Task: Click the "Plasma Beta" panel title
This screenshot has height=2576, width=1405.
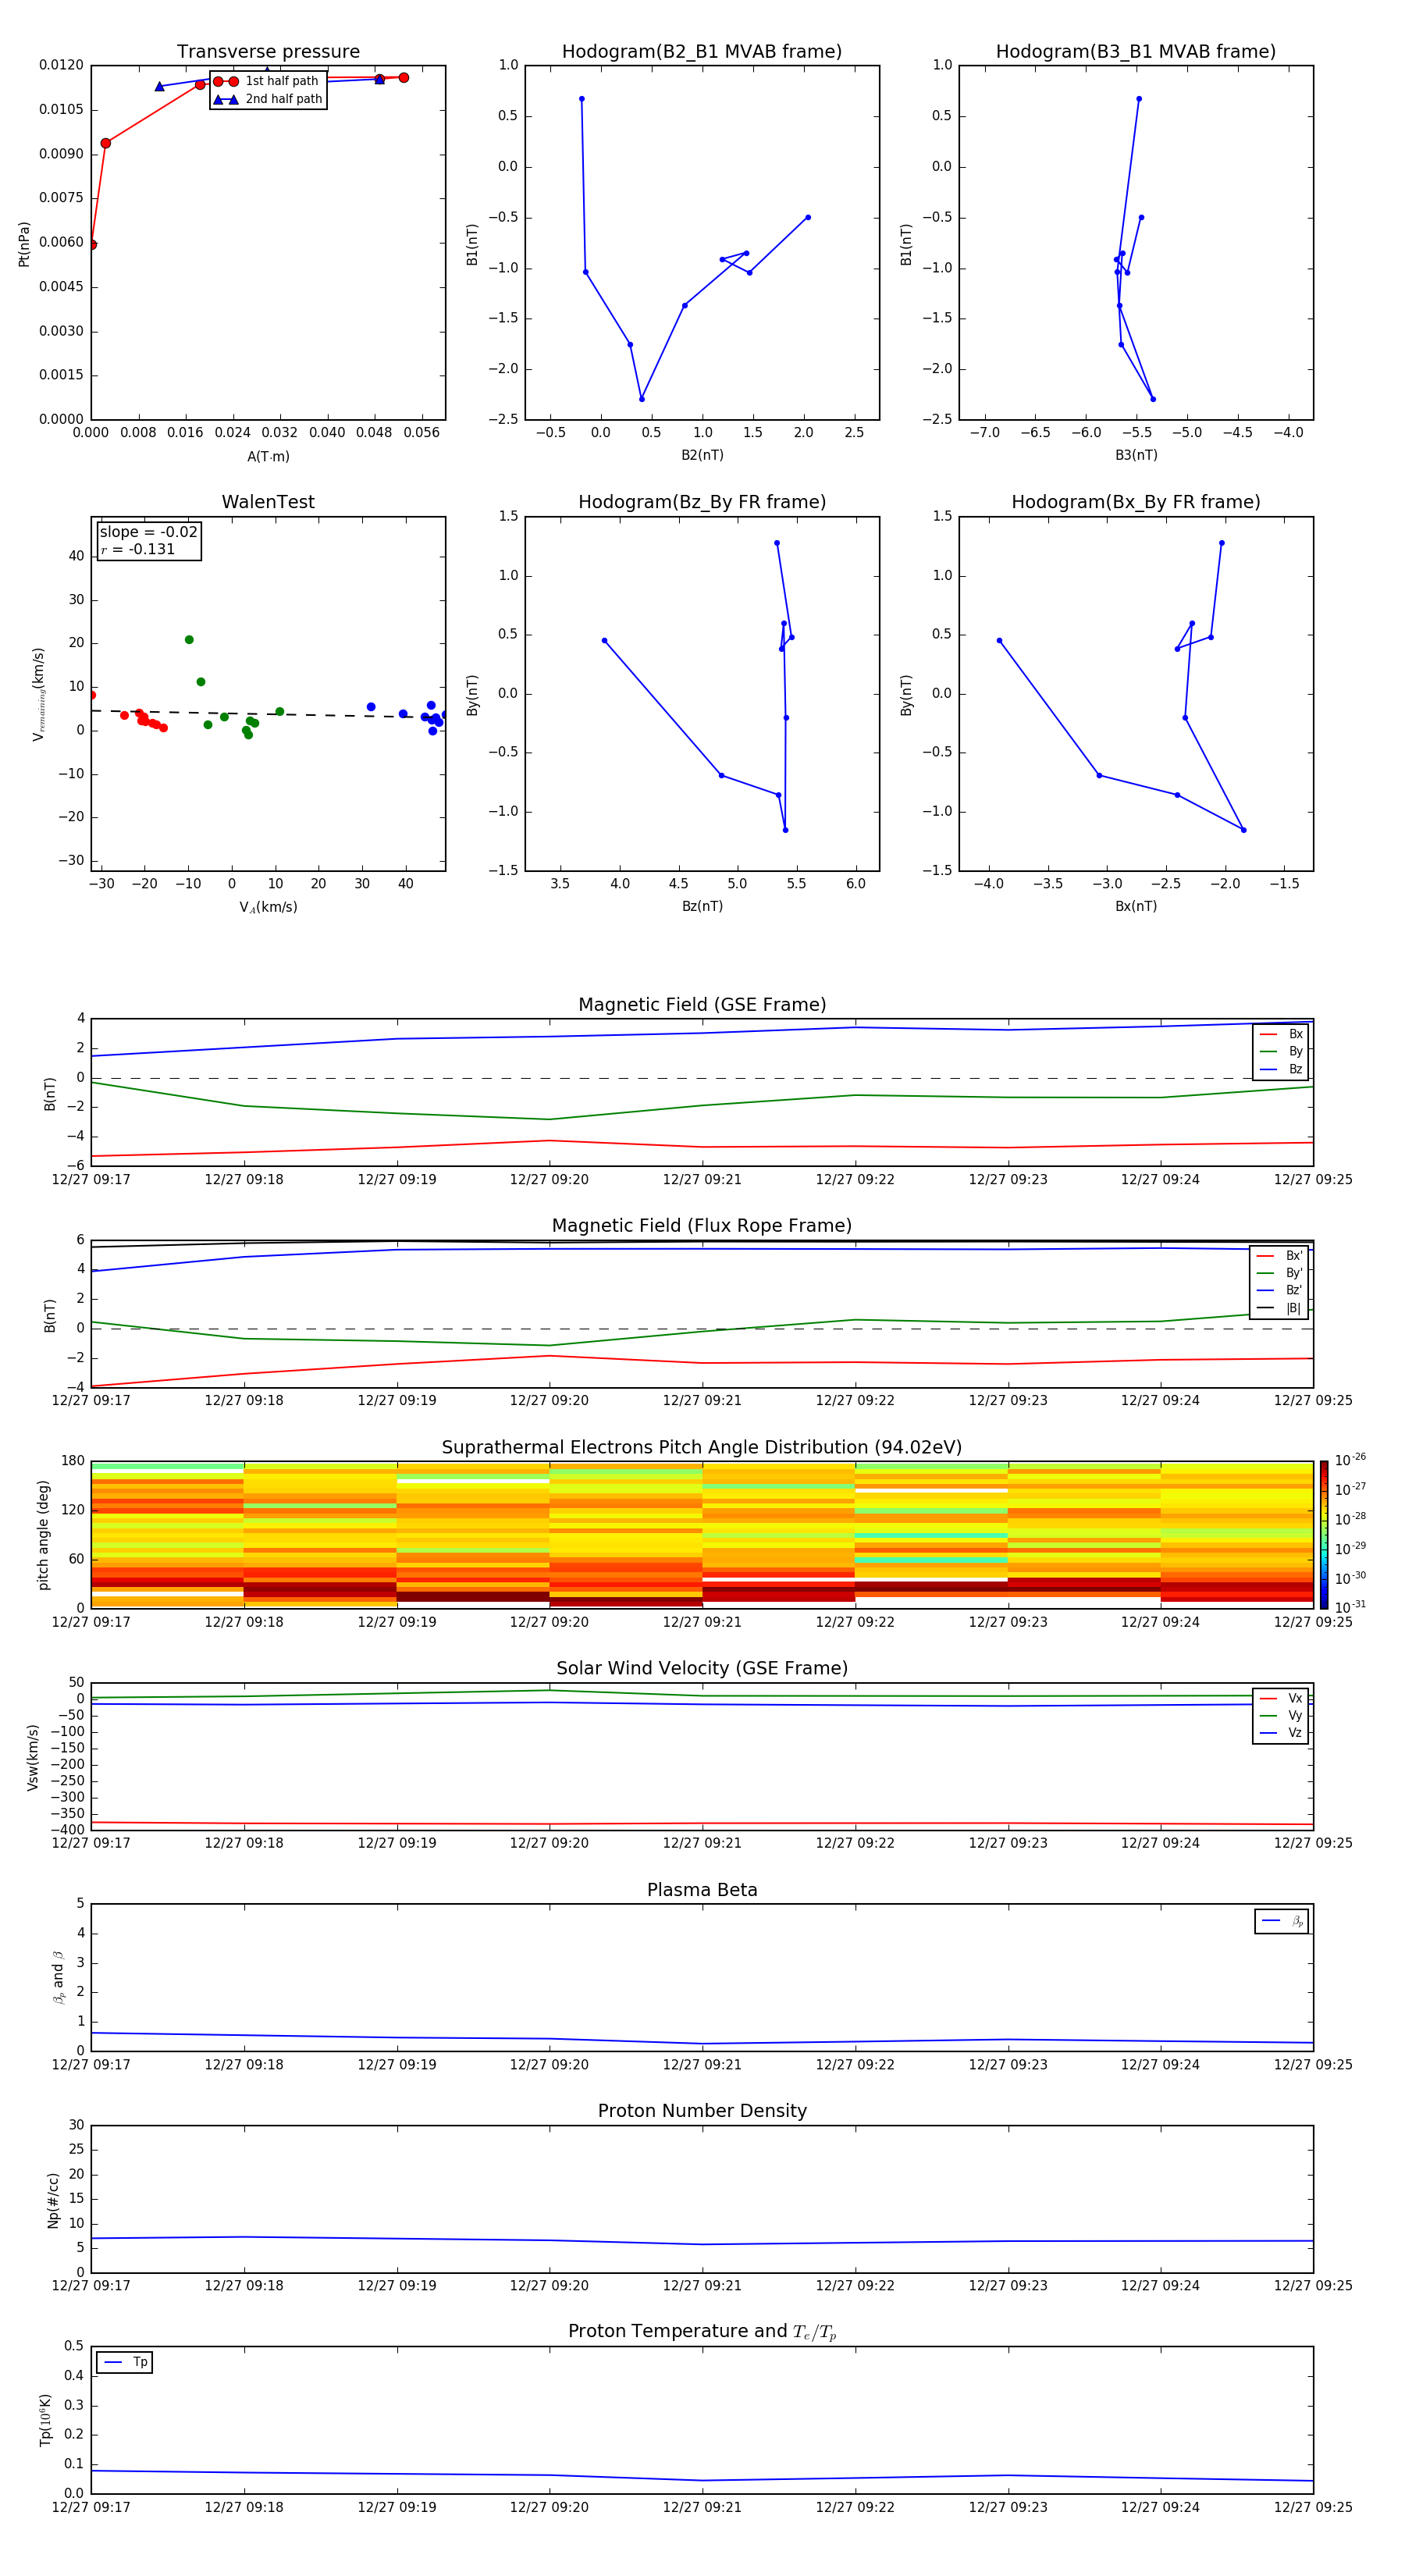Action: (x=702, y=1890)
